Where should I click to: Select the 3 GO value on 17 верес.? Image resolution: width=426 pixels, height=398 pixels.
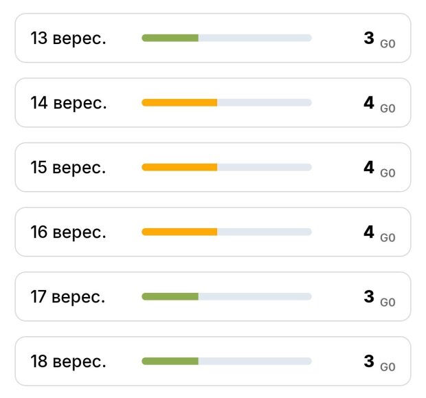coord(379,298)
